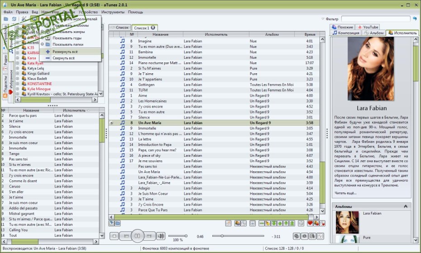
Task: Switch to the YouTube tab
Action: [367, 27]
